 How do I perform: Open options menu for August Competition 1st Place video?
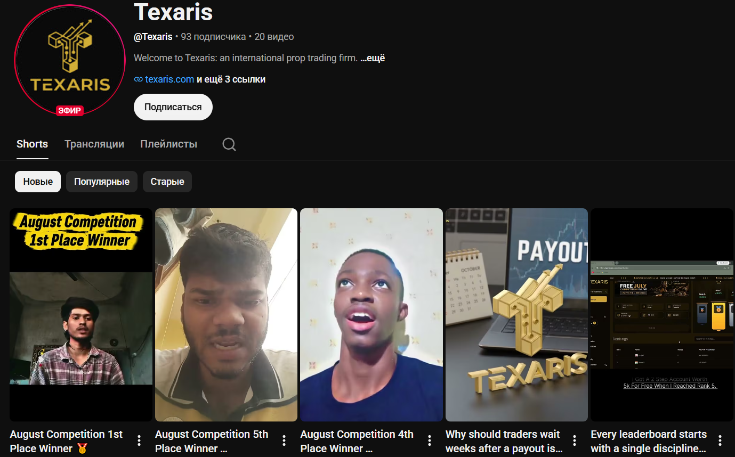(139, 440)
